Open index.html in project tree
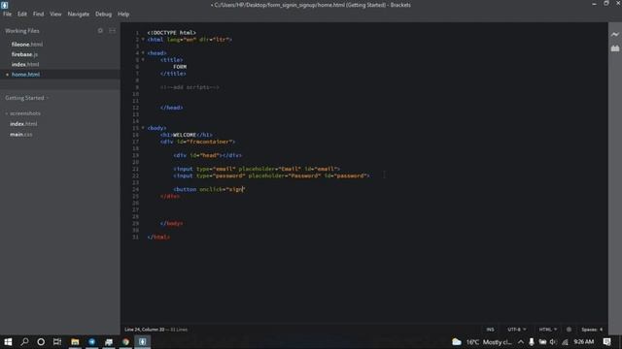The image size is (622, 349). pyautogui.click(x=23, y=124)
